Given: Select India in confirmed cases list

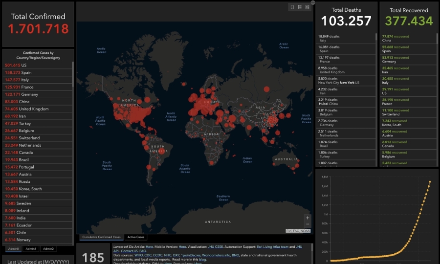Looking at the screenshot, I should [x=37, y=218].
